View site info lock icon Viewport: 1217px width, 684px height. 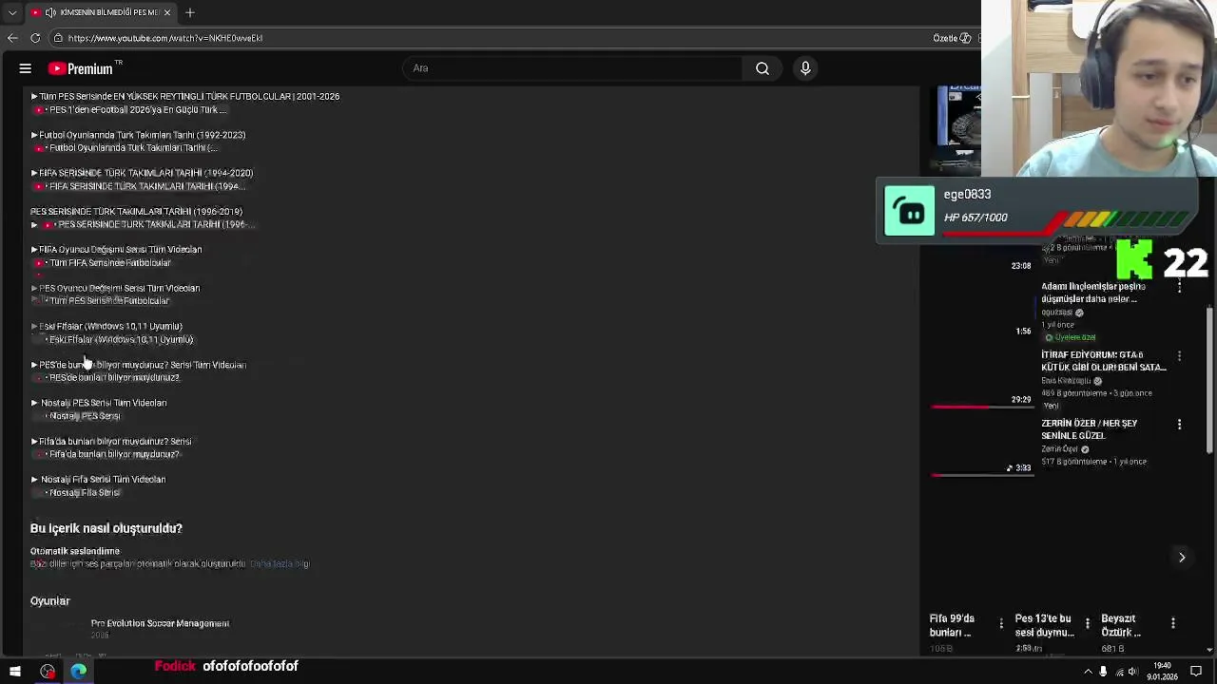click(x=58, y=38)
